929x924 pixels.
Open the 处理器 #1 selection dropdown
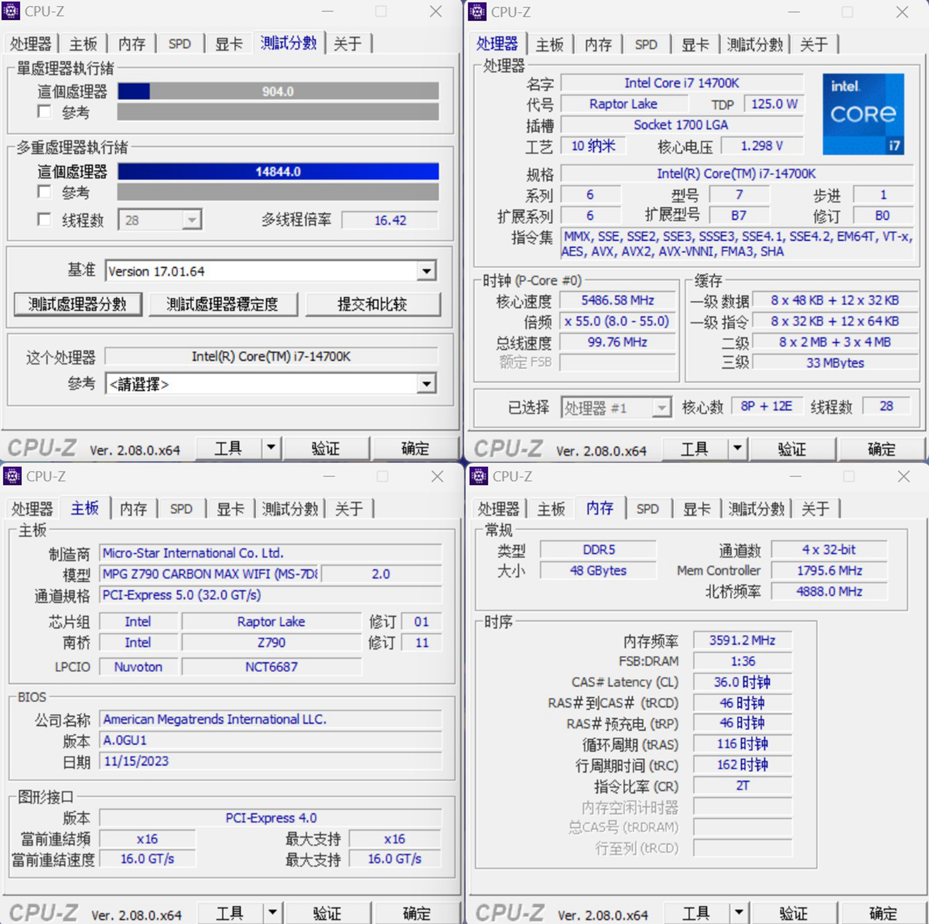[x=661, y=408]
